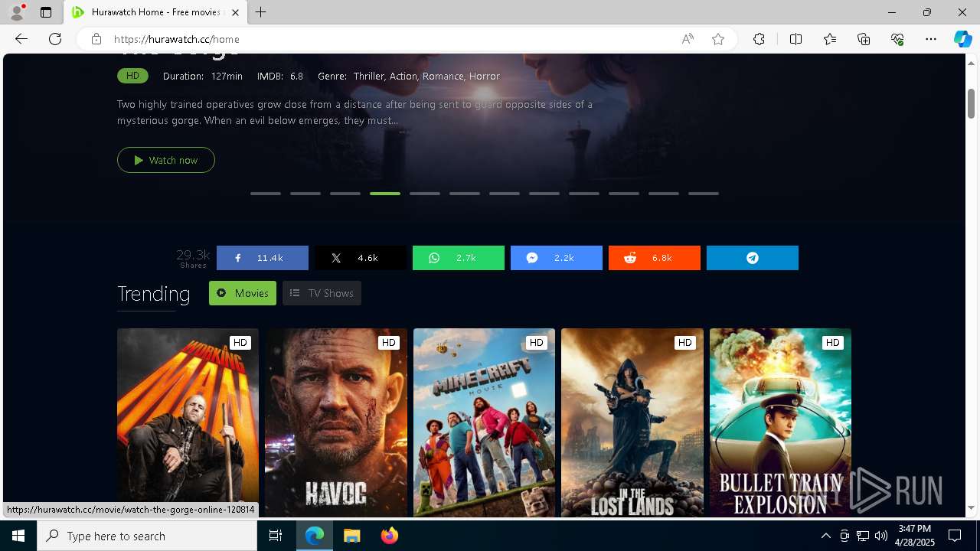The image size is (980, 551).
Task: Share on WhatsApp 2.7k button
Action: click(459, 258)
